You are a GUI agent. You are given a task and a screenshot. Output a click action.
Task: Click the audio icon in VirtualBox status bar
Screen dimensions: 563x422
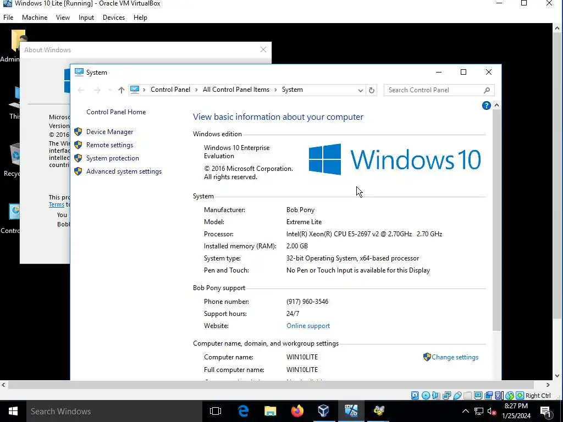tap(436, 396)
